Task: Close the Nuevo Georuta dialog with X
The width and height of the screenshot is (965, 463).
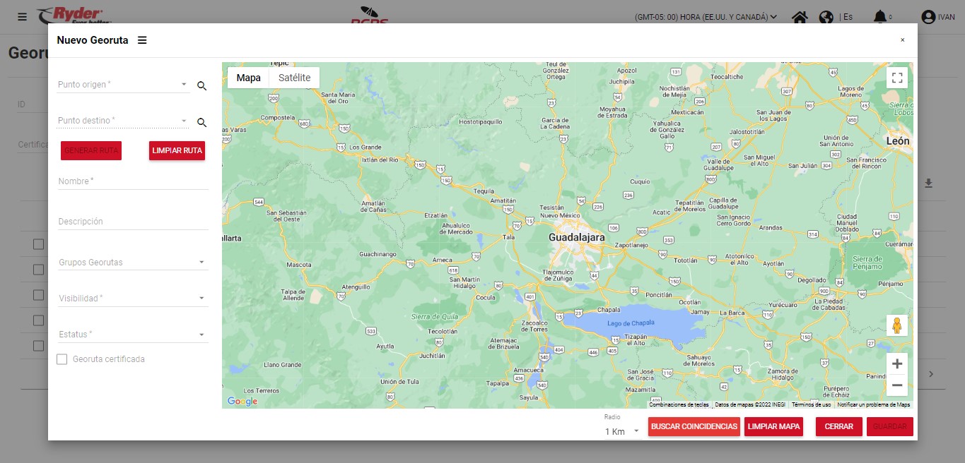Action: [x=902, y=40]
